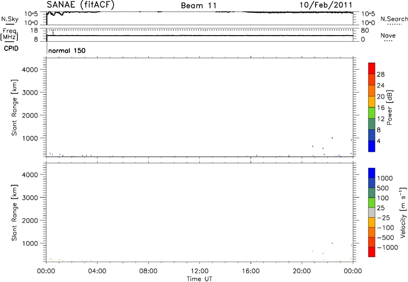
Task: Click the Nave legend label
Action: point(388,35)
